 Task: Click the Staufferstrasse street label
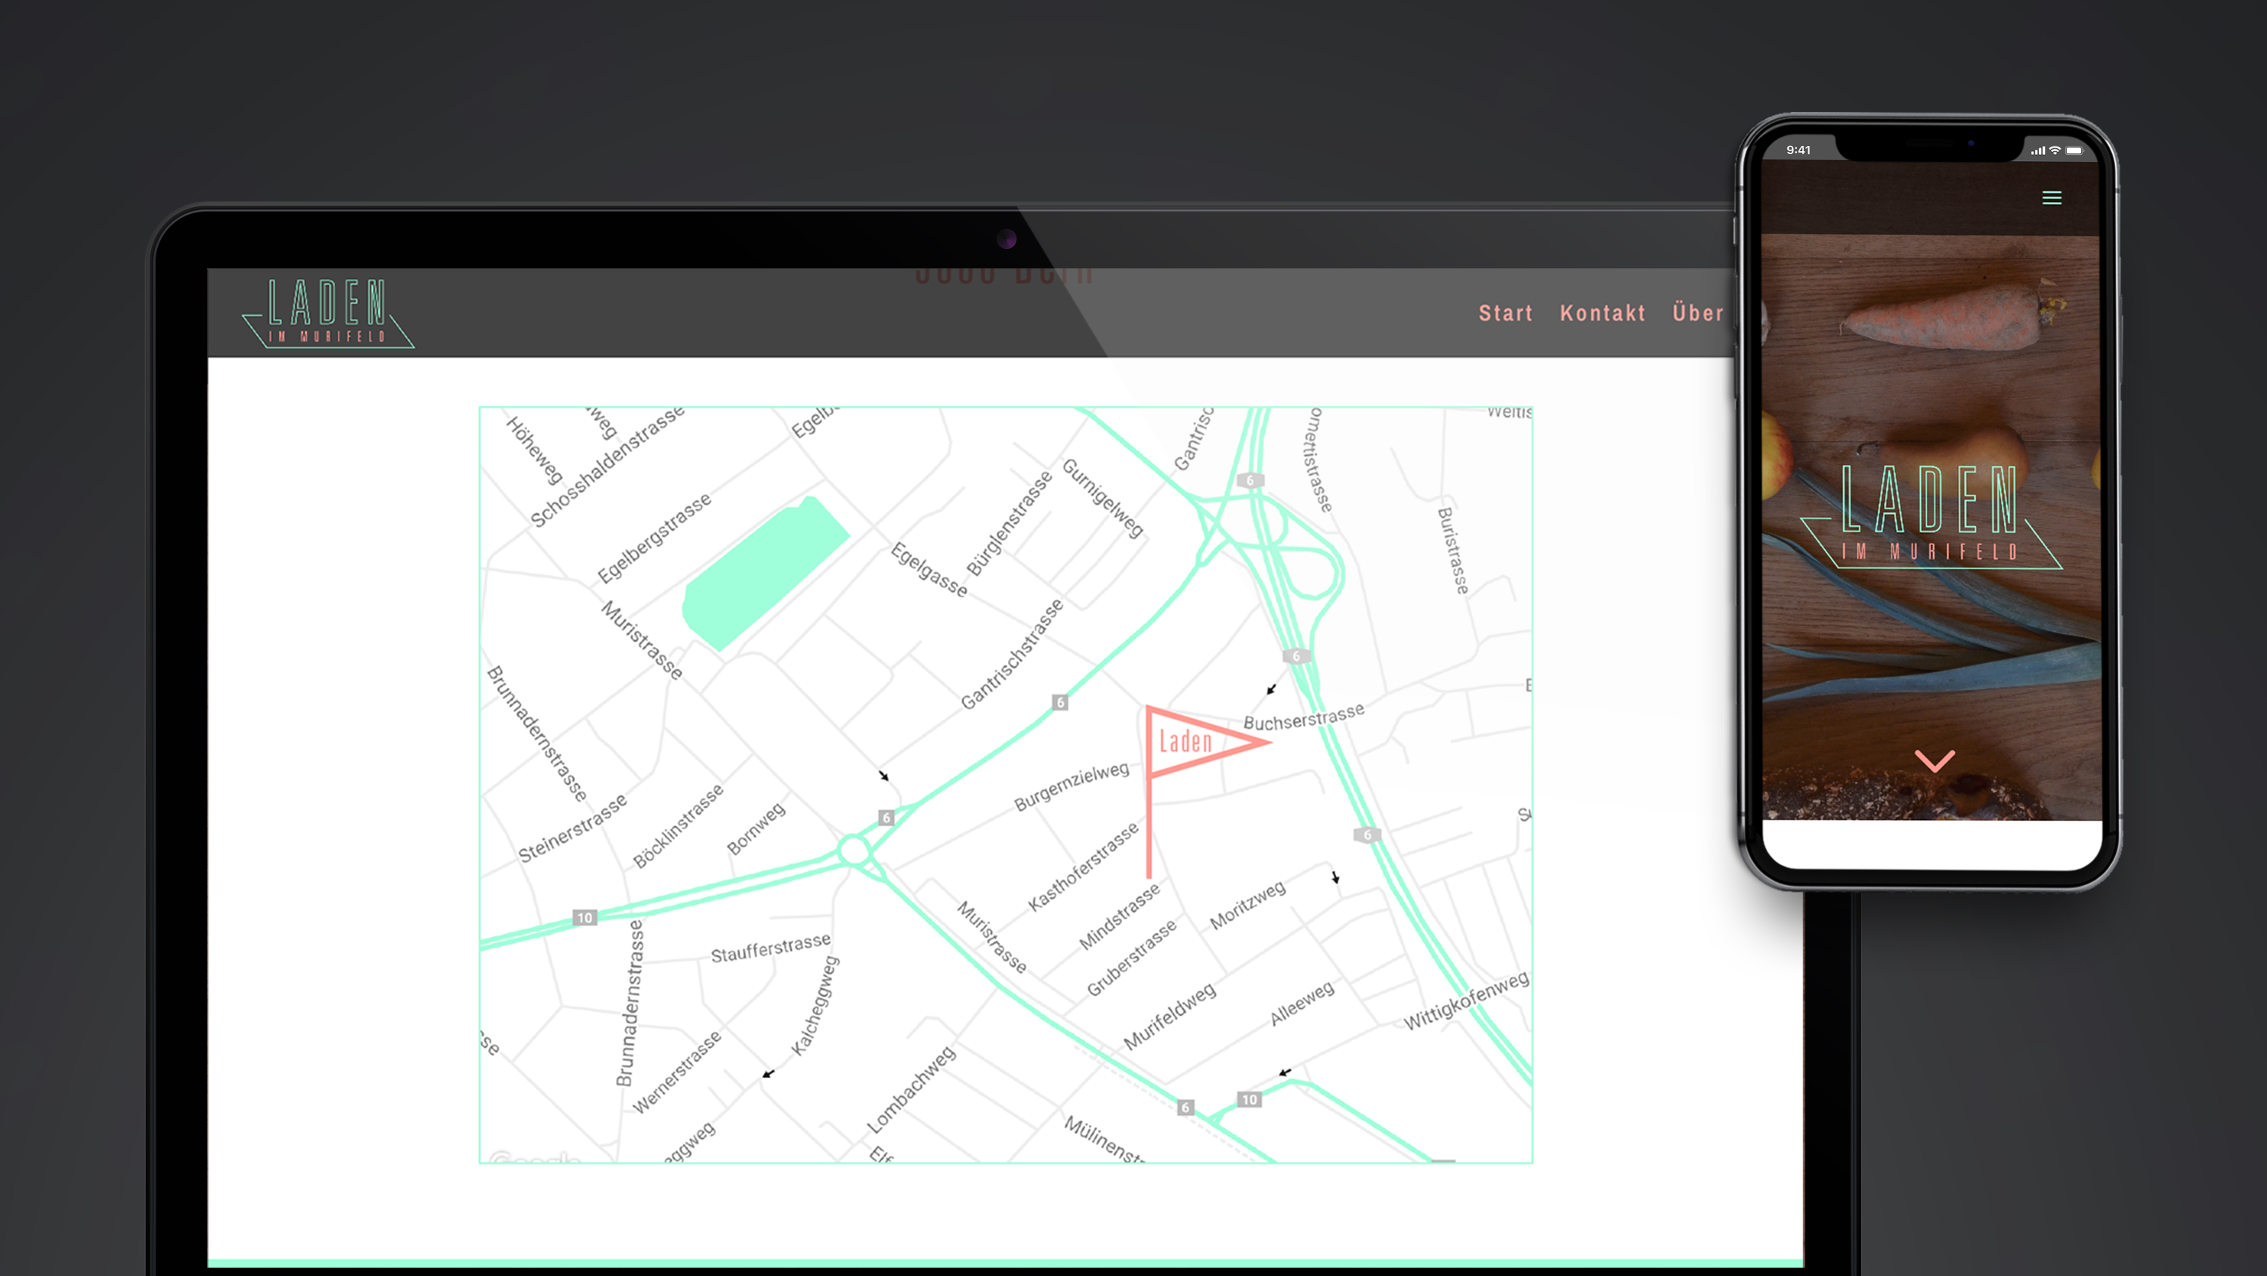coord(770,949)
